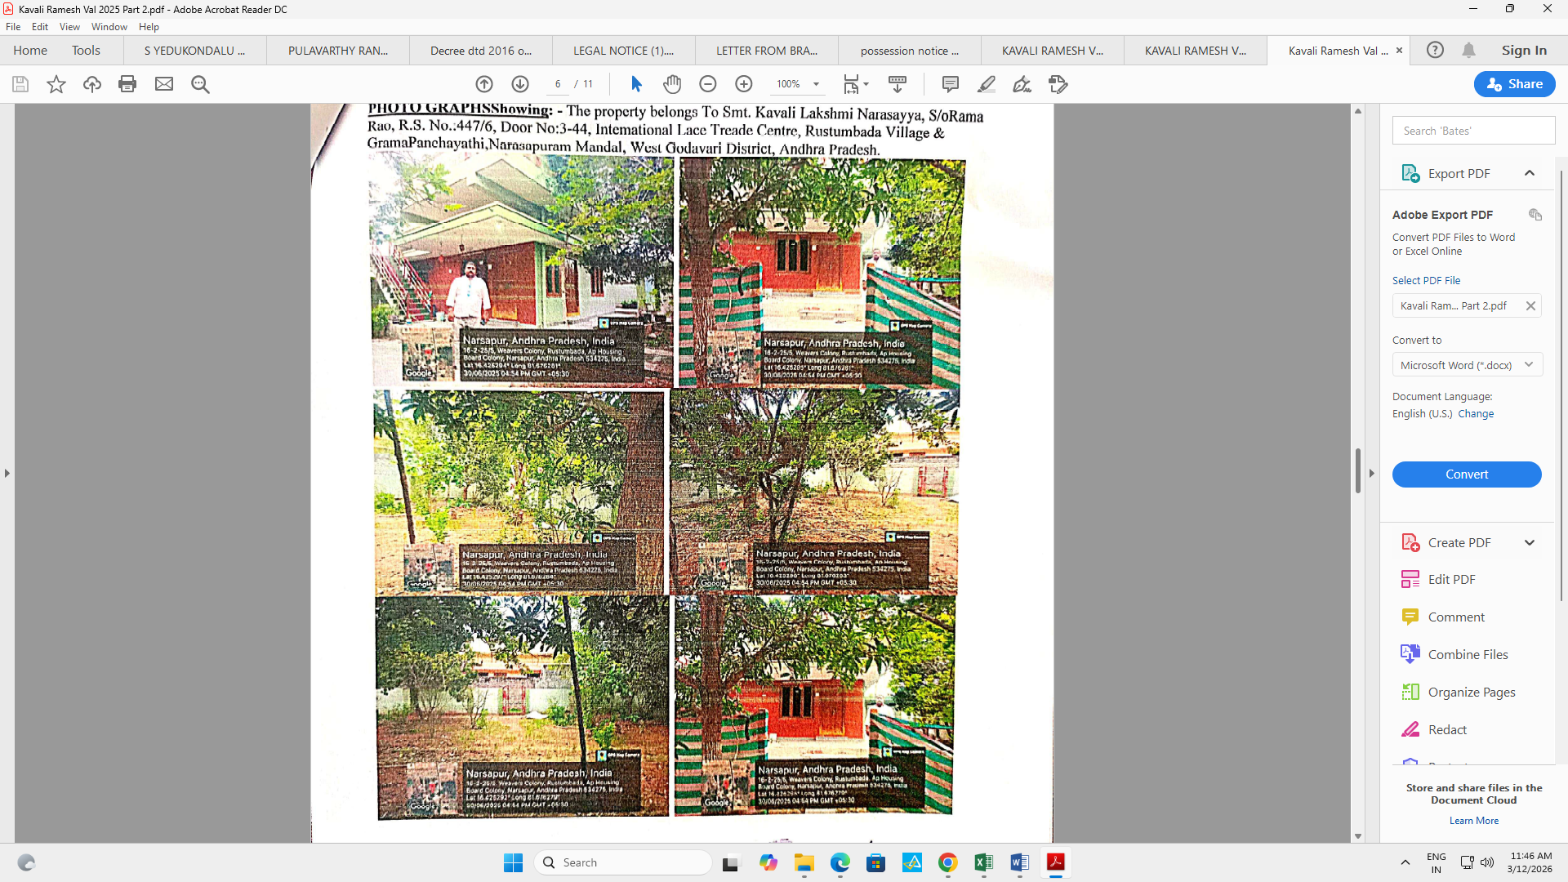
Task: Expand the left navigation pane arrow
Action: [x=7, y=473]
